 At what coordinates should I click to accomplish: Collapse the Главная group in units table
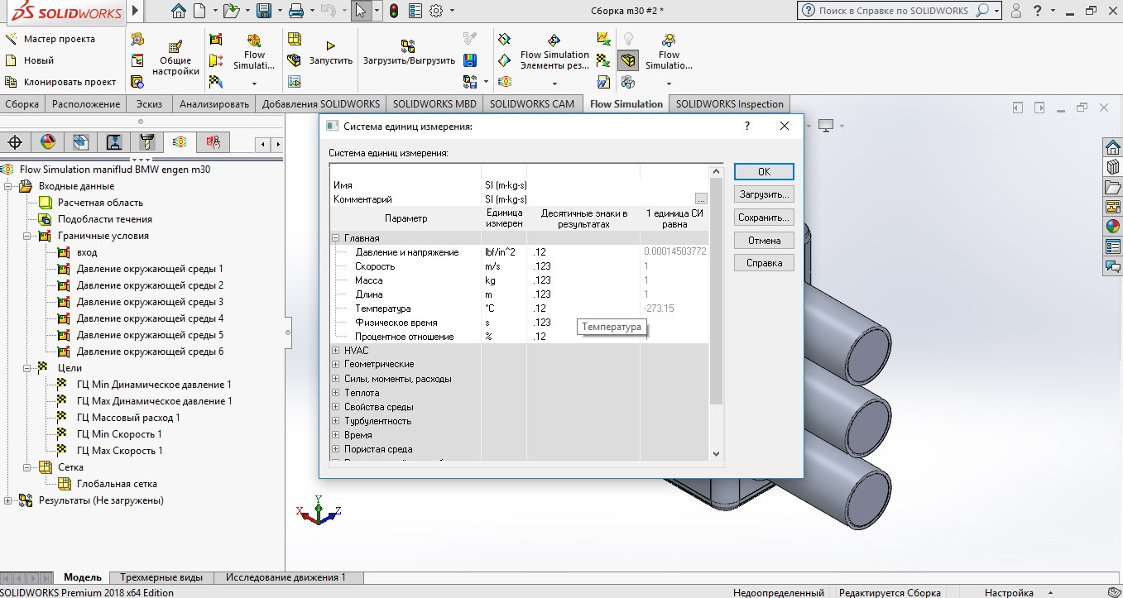[x=336, y=238]
